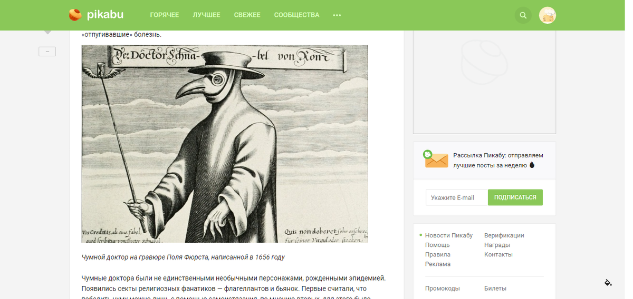
Task: Open the Награды link
Action: point(497,245)
